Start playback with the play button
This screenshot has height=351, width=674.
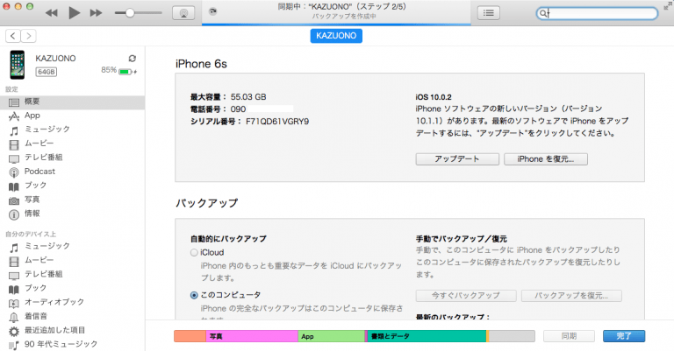coord(74,13)
